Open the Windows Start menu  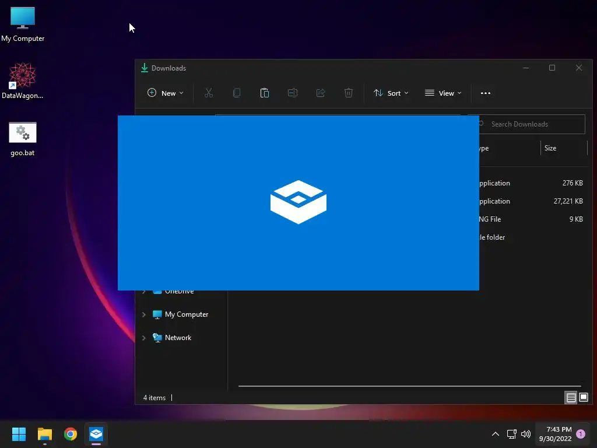pyautogui.click(x=19, y=434)
